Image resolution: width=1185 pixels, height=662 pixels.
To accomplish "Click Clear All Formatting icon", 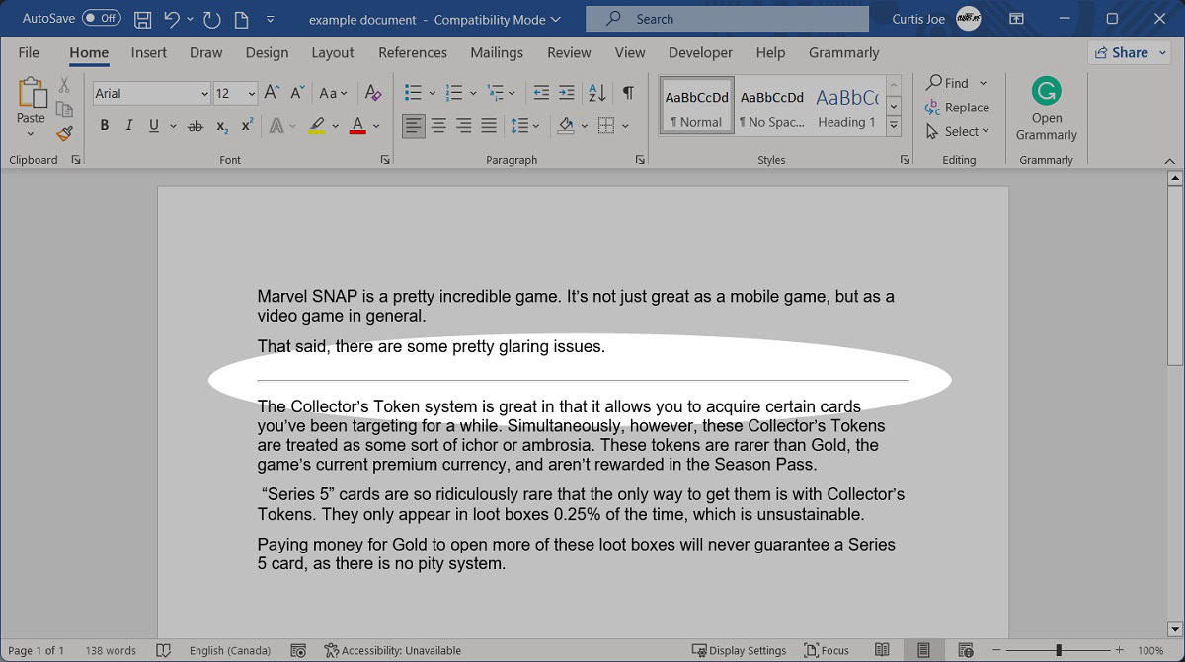I will pos(372,93).
